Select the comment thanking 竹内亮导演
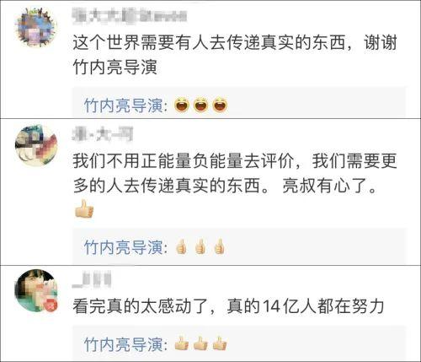The width and height of the screenshot is (421, 362). [234, 55]
